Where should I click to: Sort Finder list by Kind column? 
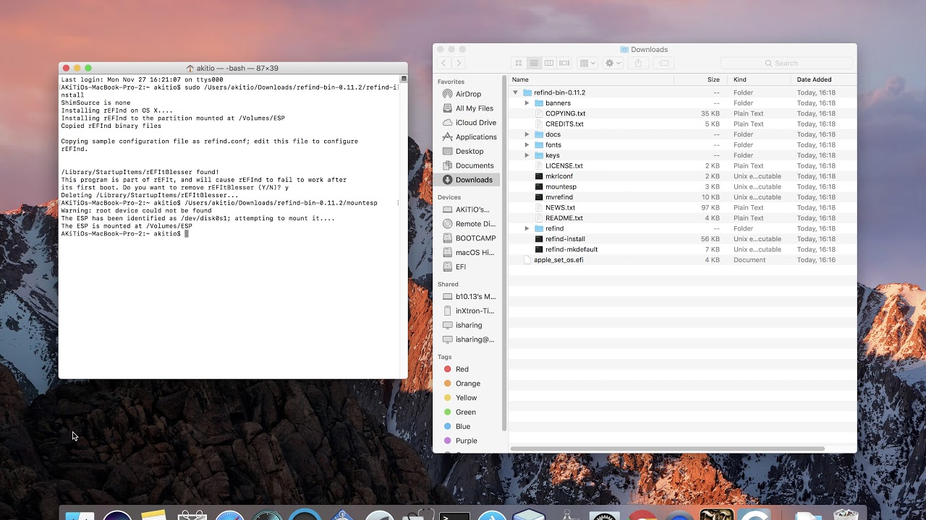758,79
